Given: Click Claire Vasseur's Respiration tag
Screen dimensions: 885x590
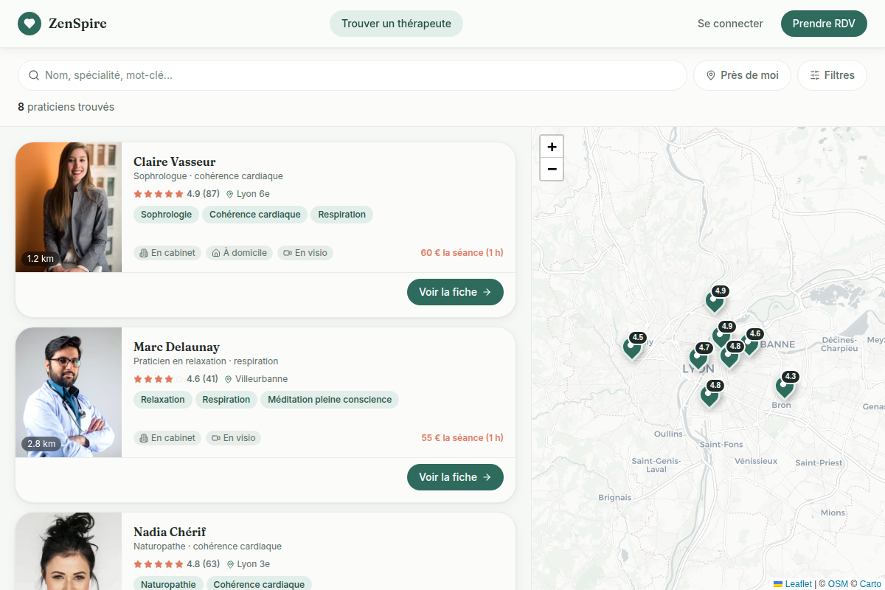Looking at the screenshot, I should pos(342,215).
